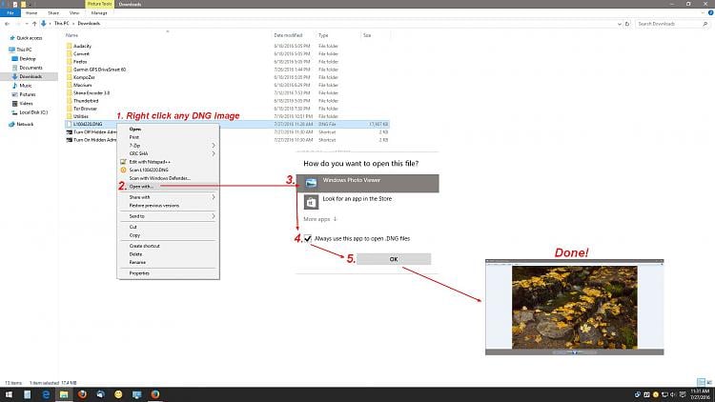Click the autumn leaves preview image
The image size is (715, 402).
pyautogui.click(x=575, y=308)
